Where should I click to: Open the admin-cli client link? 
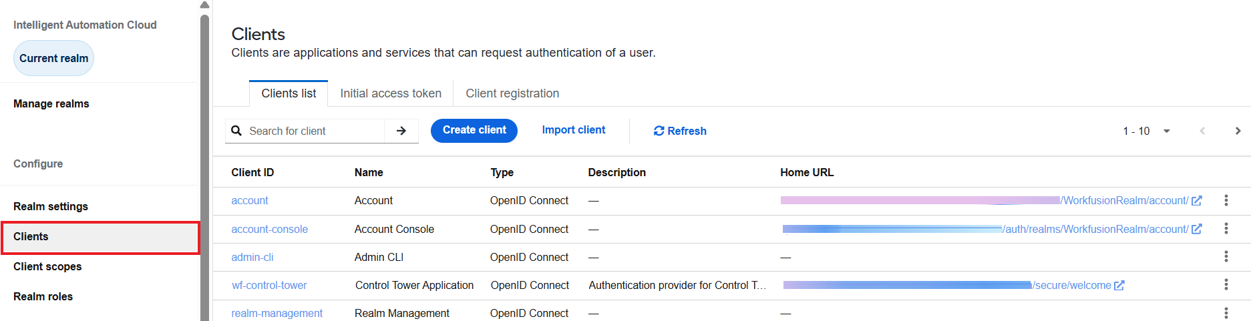point(252,257)
